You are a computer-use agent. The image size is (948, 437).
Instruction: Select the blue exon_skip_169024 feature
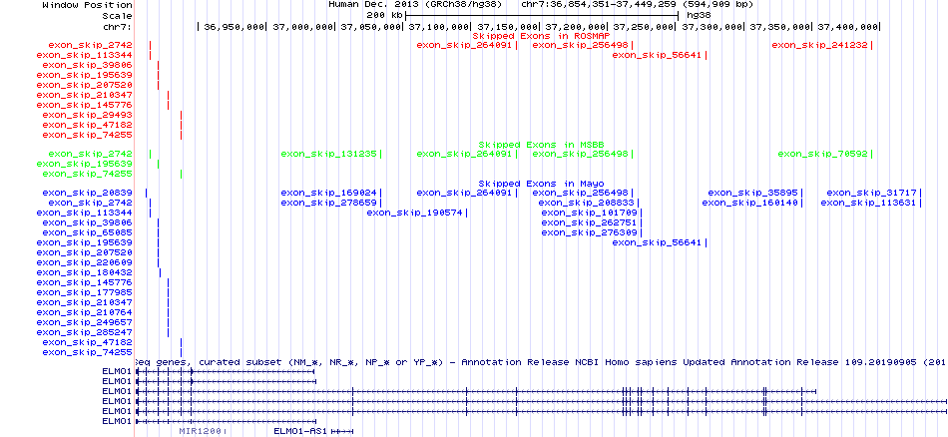(328, 193)
